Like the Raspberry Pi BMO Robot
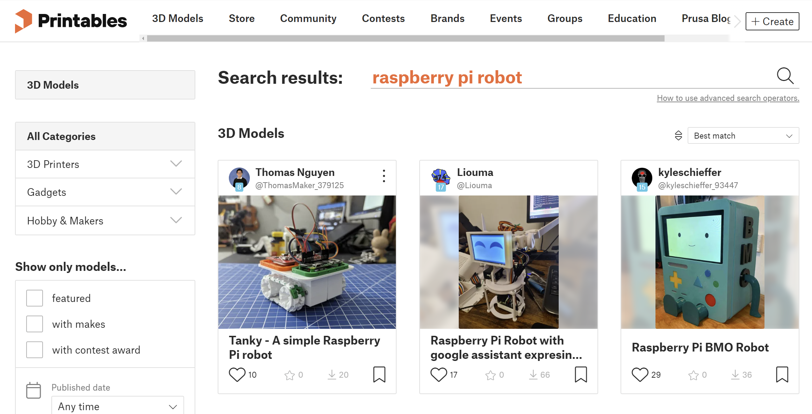The height and width of the screenshot is (414, 812). point(640,375)
